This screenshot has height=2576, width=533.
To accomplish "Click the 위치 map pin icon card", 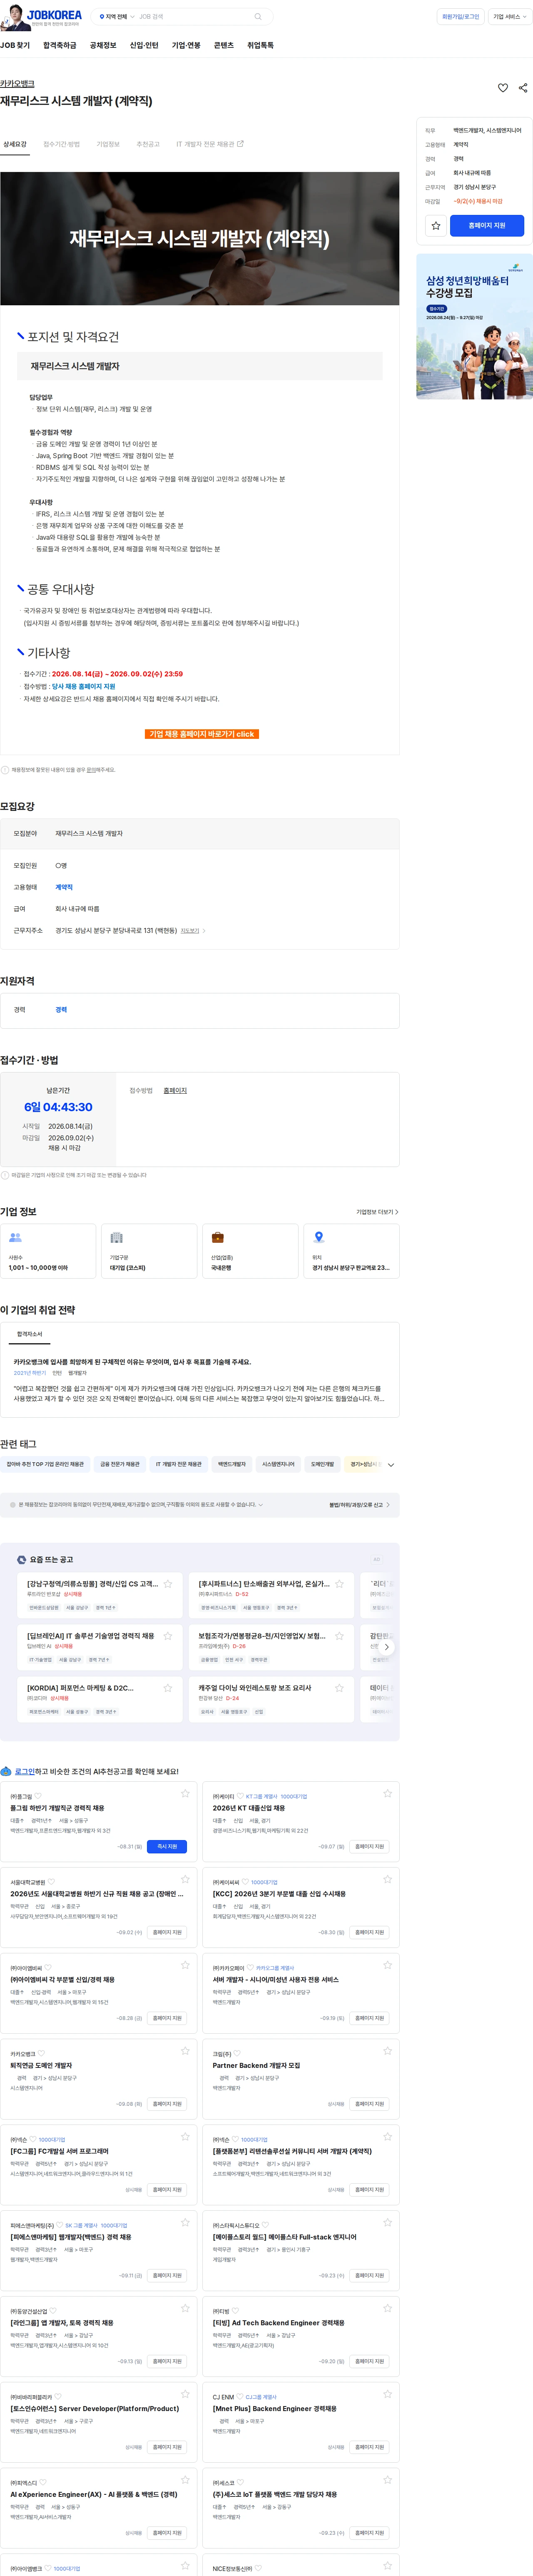I will point(351,1251).
